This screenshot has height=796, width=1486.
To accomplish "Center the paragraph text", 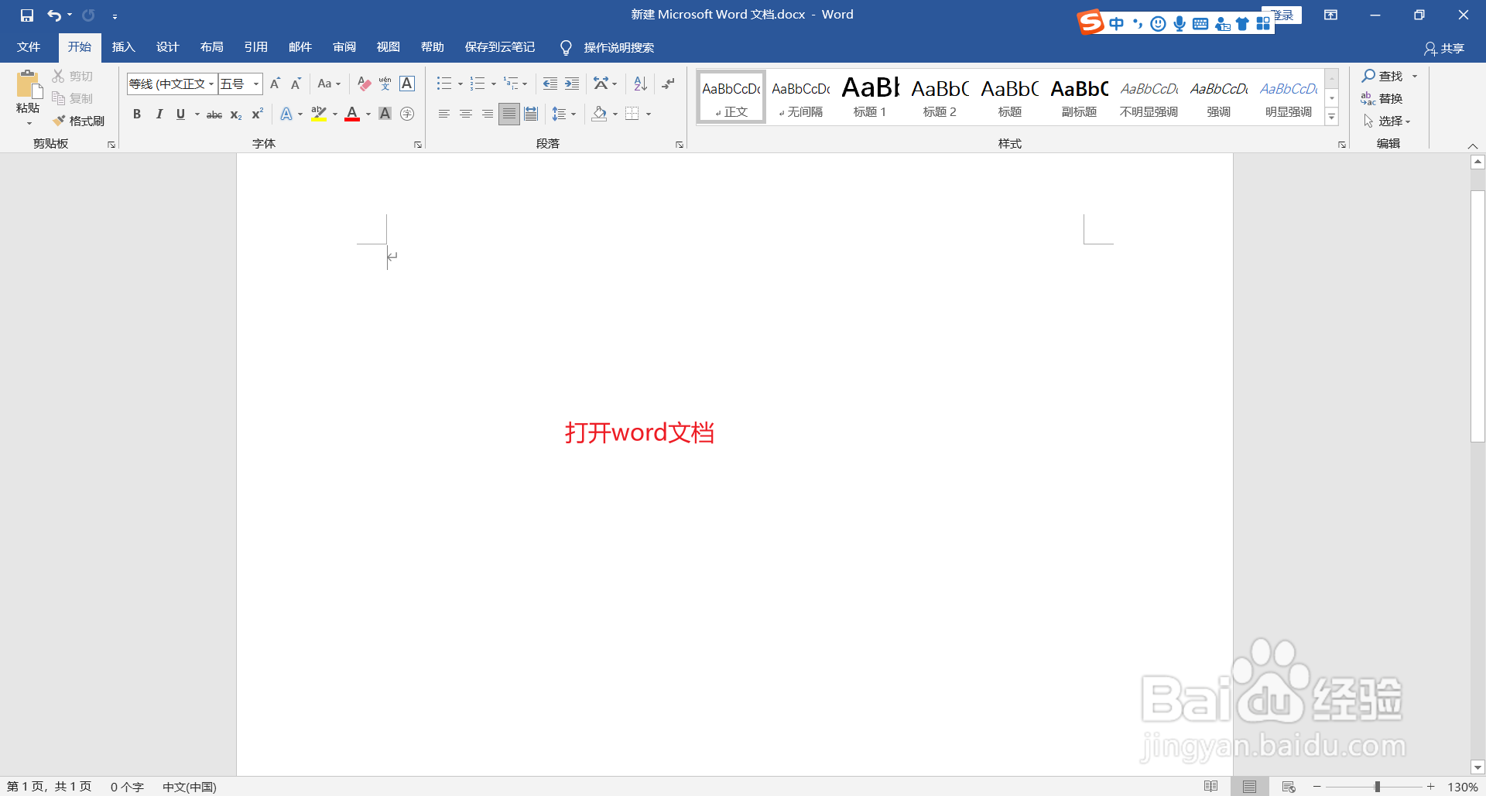I will click(x=466, y=114).
